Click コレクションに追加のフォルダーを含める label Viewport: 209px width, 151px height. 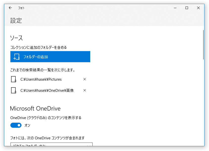click(x=38, y=48)
